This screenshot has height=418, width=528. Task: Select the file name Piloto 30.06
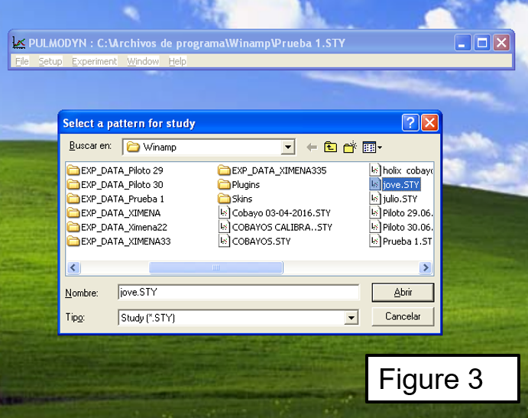pos(408,227)
